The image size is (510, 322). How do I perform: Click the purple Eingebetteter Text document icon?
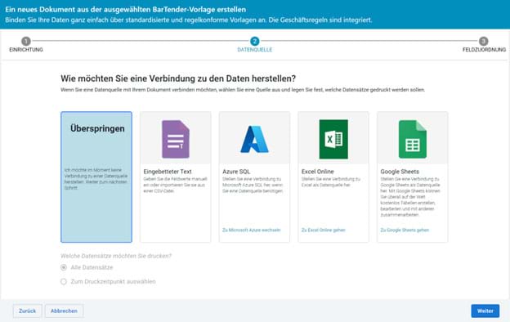coord(176,139)
